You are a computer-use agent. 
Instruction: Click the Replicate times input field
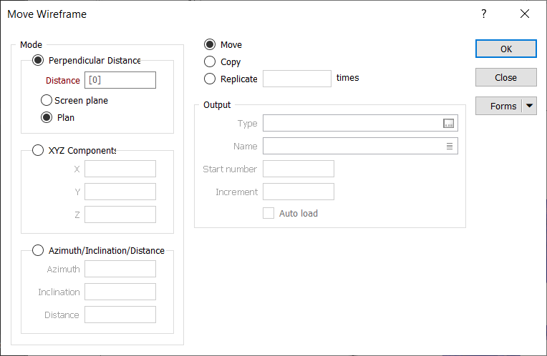pyautogui.click(x=296, y=79)
